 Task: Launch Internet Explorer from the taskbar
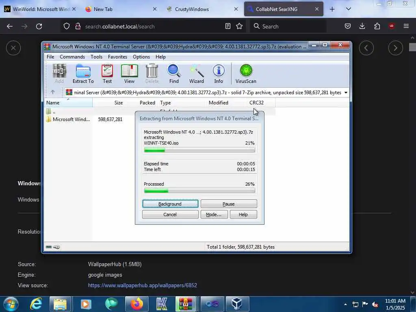(36, 304)
